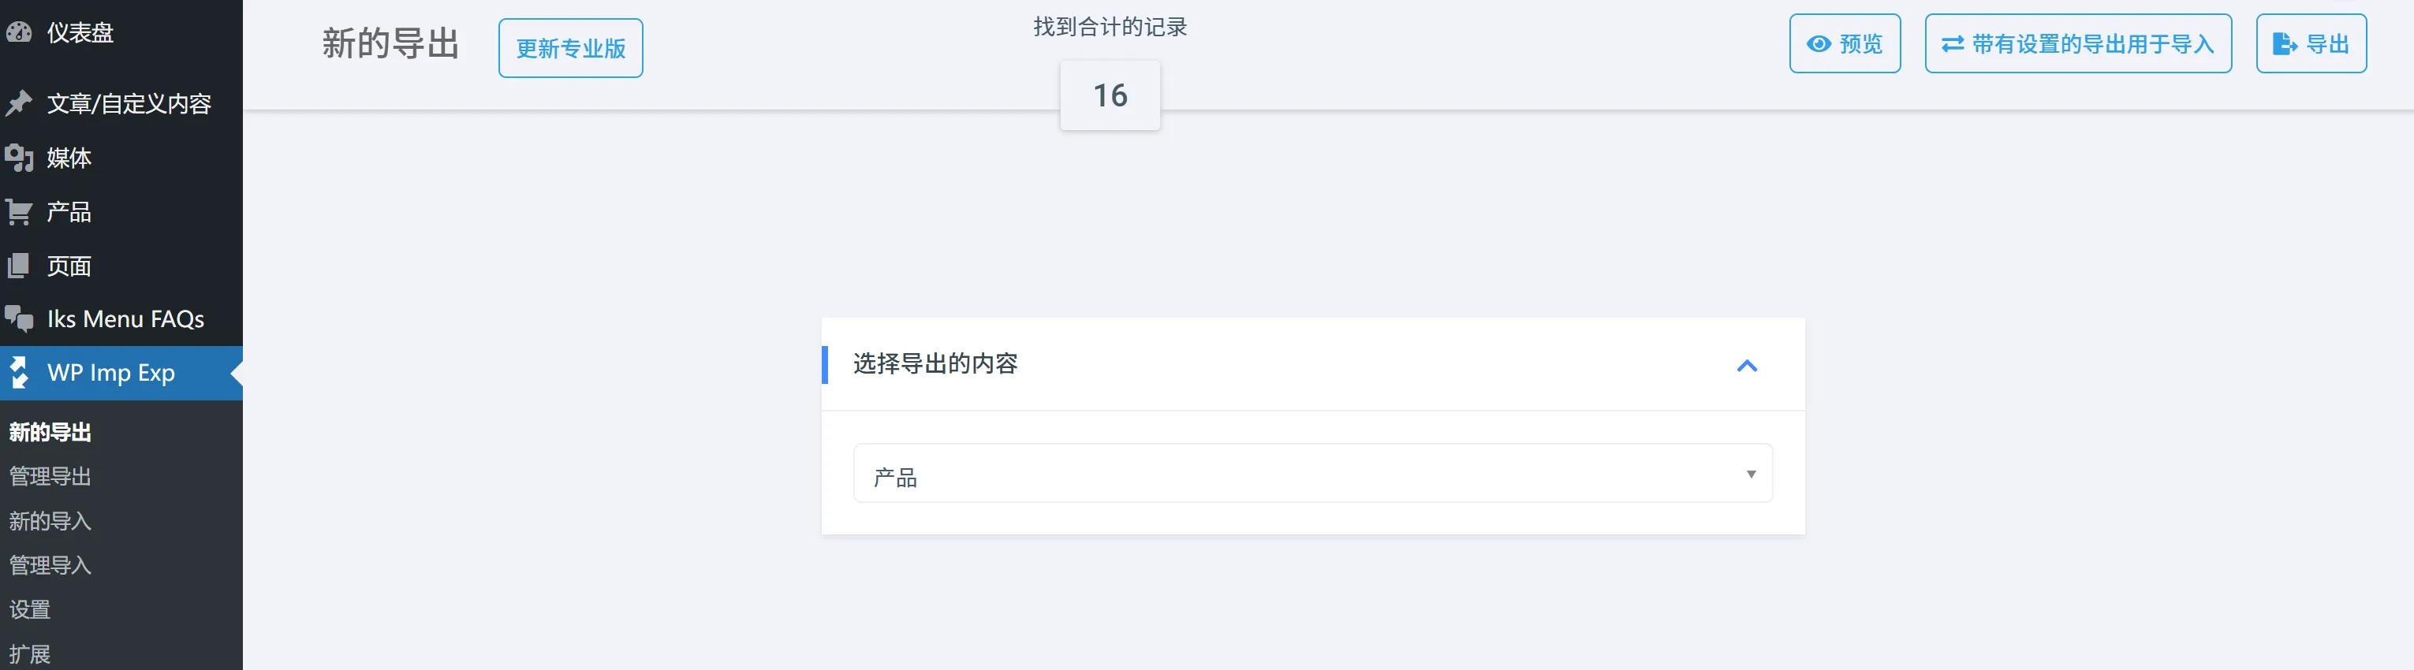Click the dashboard gauge icon
The width and height of the screenshot is (2414, 670).
tap(19, 33)
